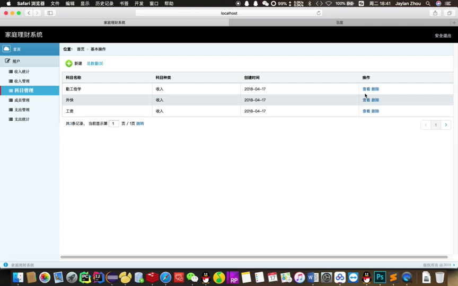Click the 版权所有 footer arrow
This screenshot has height=286, width=458.
454,265
